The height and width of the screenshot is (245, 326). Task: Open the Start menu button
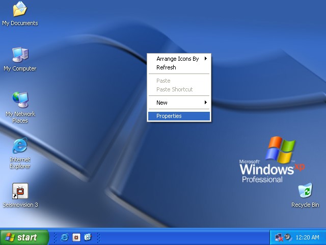click(23, 237)
